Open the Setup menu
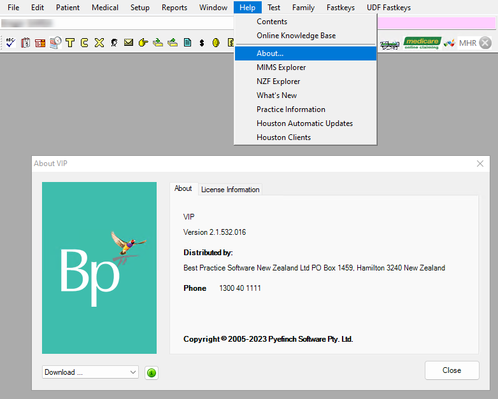 pyautogui.click(x=139, y=7)
